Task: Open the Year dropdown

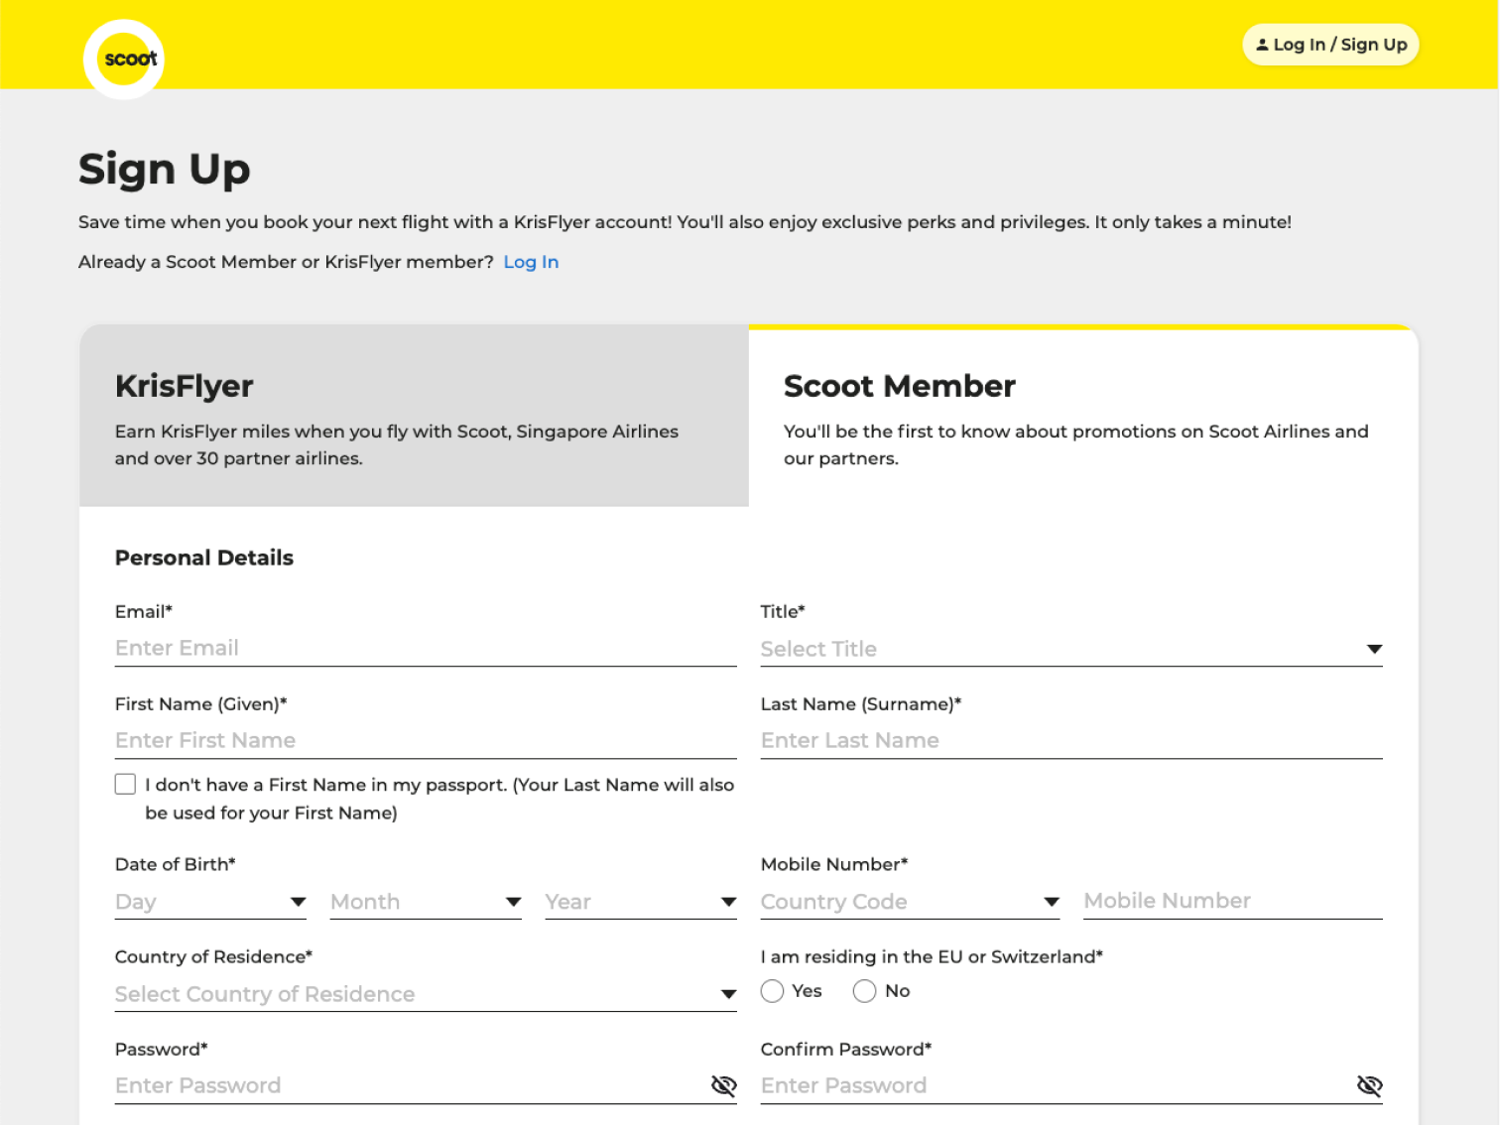Action: coord(641,902)
